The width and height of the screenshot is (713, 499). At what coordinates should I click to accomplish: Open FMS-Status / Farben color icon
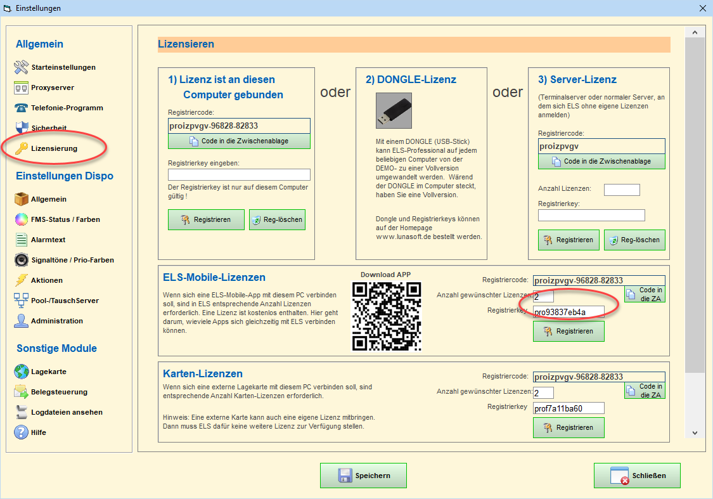click(x=22, y=219)
